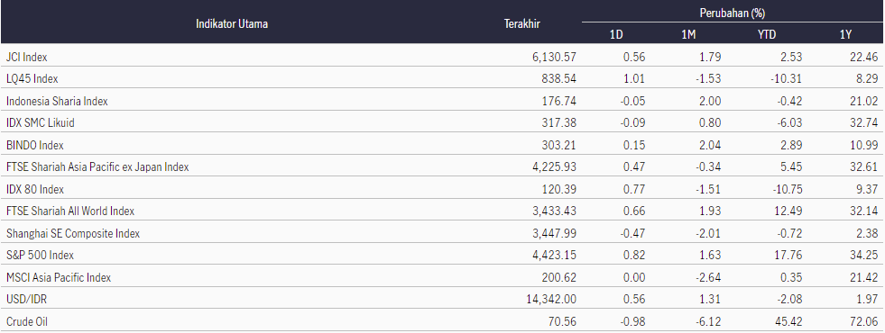The height and width of the screenshot is (333, 885).
Task: Click the YTD column header
Action: coord(767,35)
